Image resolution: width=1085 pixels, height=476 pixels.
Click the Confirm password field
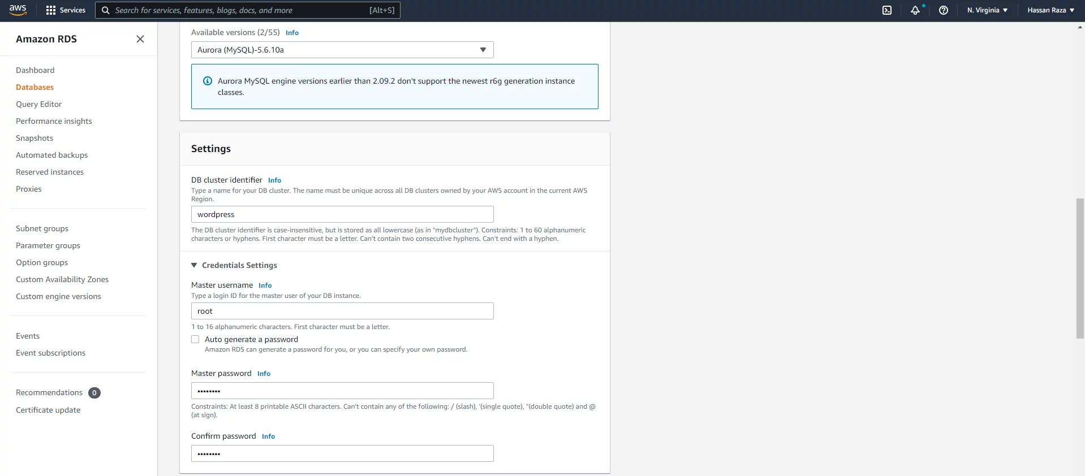coord(342,453)
